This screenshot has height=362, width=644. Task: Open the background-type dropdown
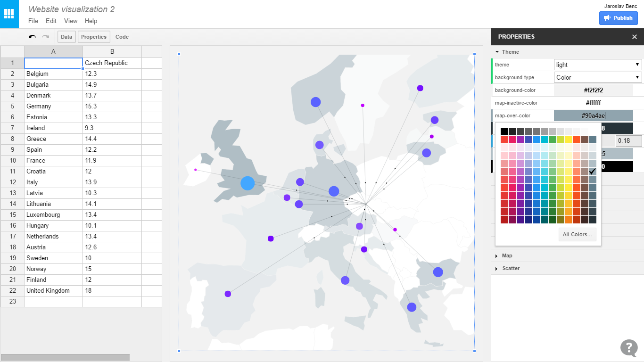597,77
